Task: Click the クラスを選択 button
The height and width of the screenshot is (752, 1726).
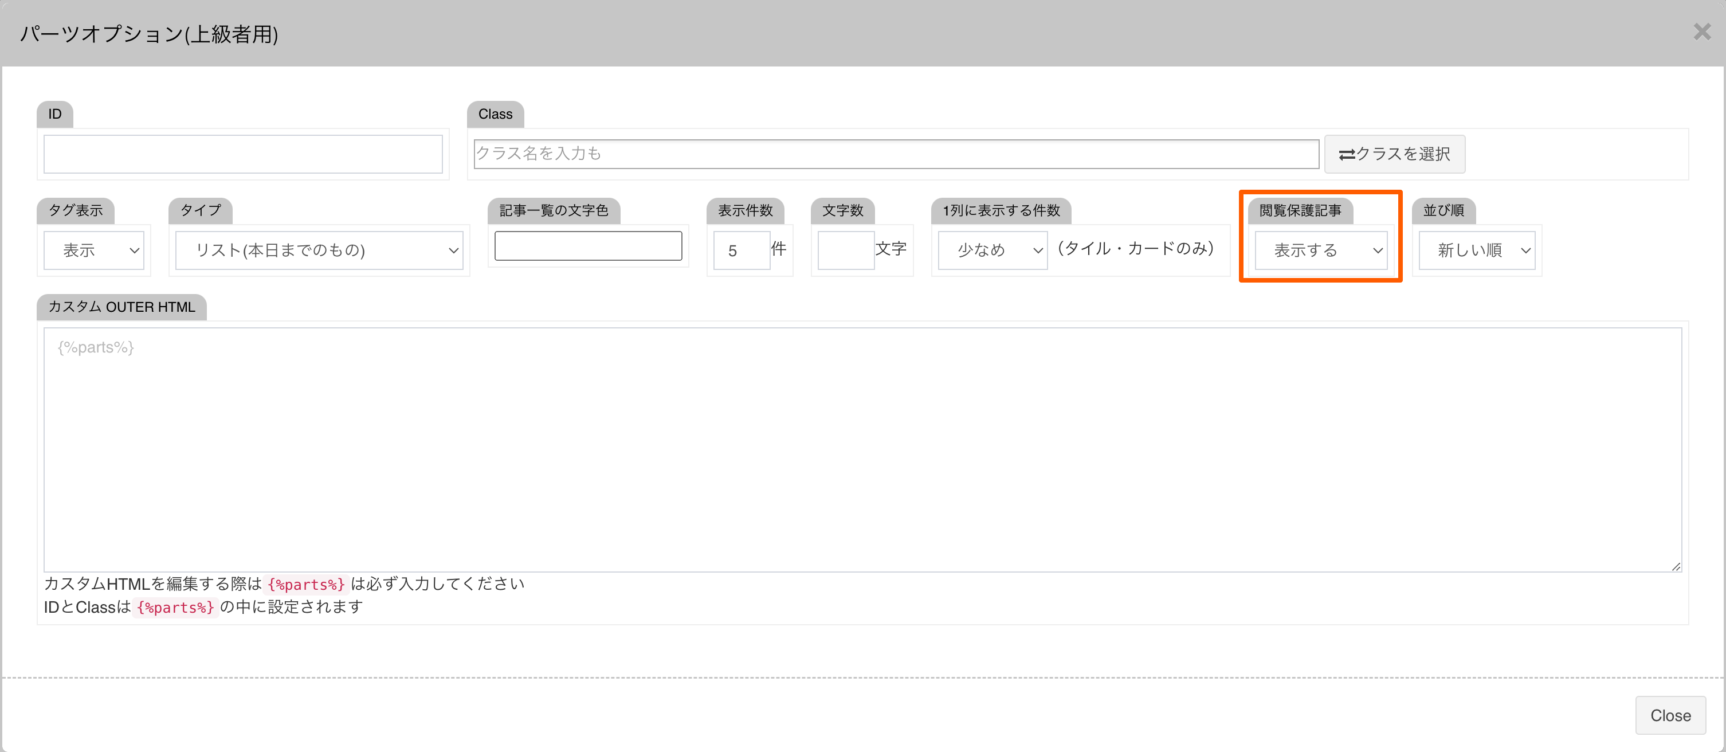Action: (1394, 154)
